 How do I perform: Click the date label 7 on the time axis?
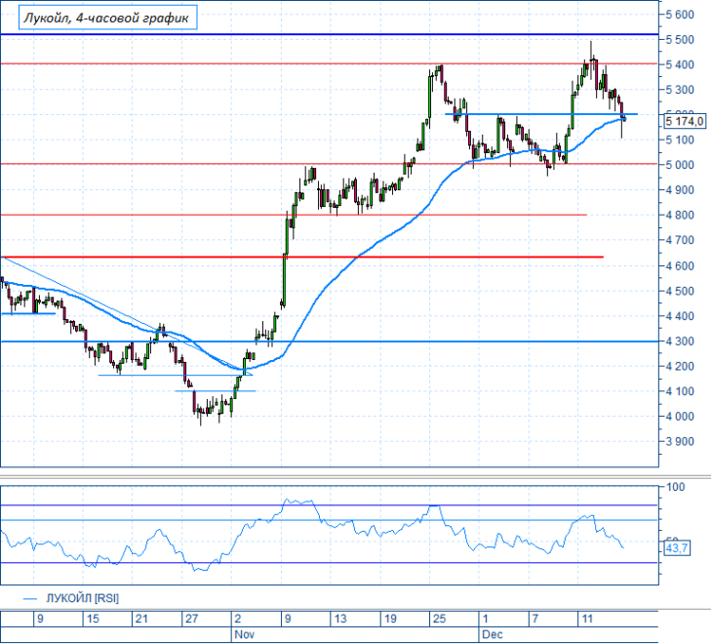[x=535, y=619]
